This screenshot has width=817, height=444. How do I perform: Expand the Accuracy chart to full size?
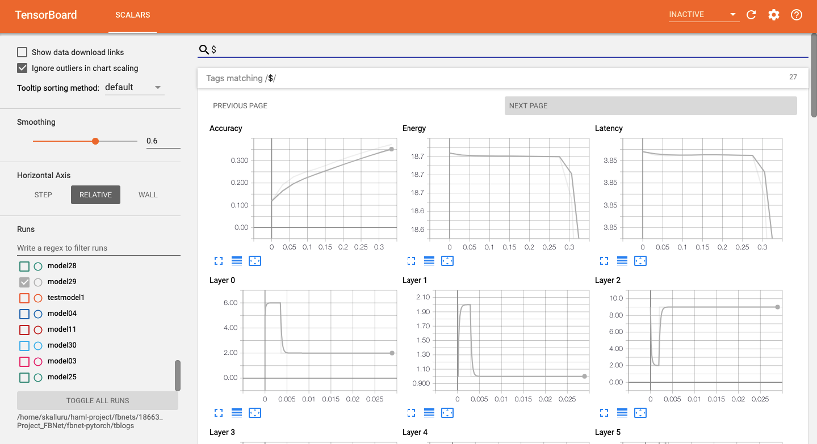coord(219,261)
